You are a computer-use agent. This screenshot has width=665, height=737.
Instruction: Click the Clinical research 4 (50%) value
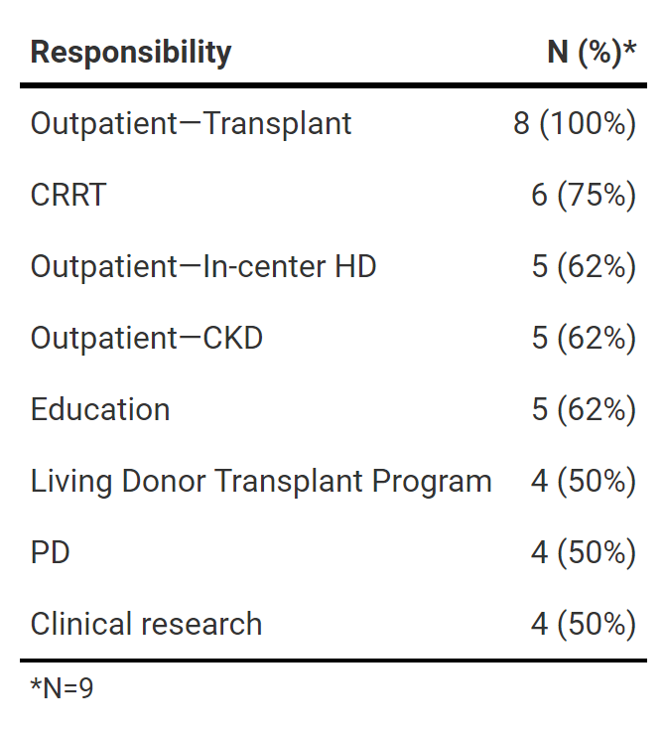(583, 624)
